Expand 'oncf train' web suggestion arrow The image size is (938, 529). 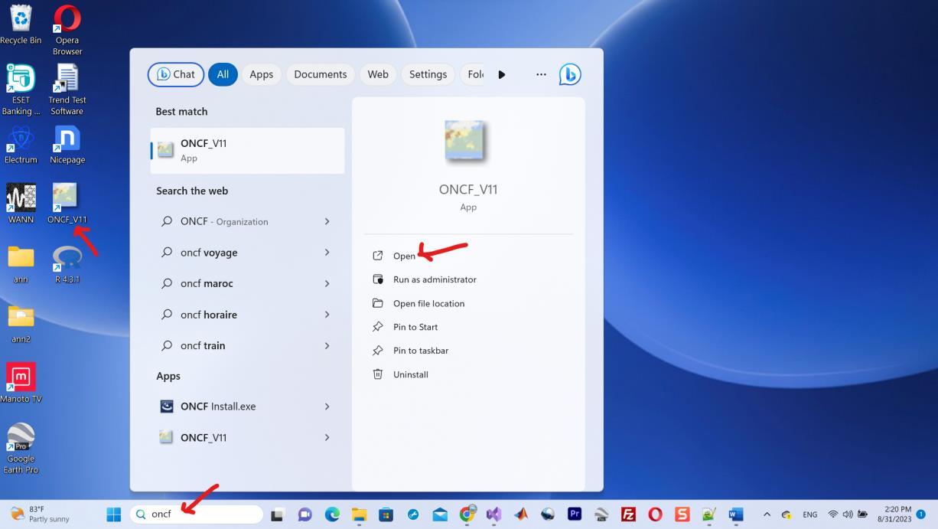click(327, 346)
